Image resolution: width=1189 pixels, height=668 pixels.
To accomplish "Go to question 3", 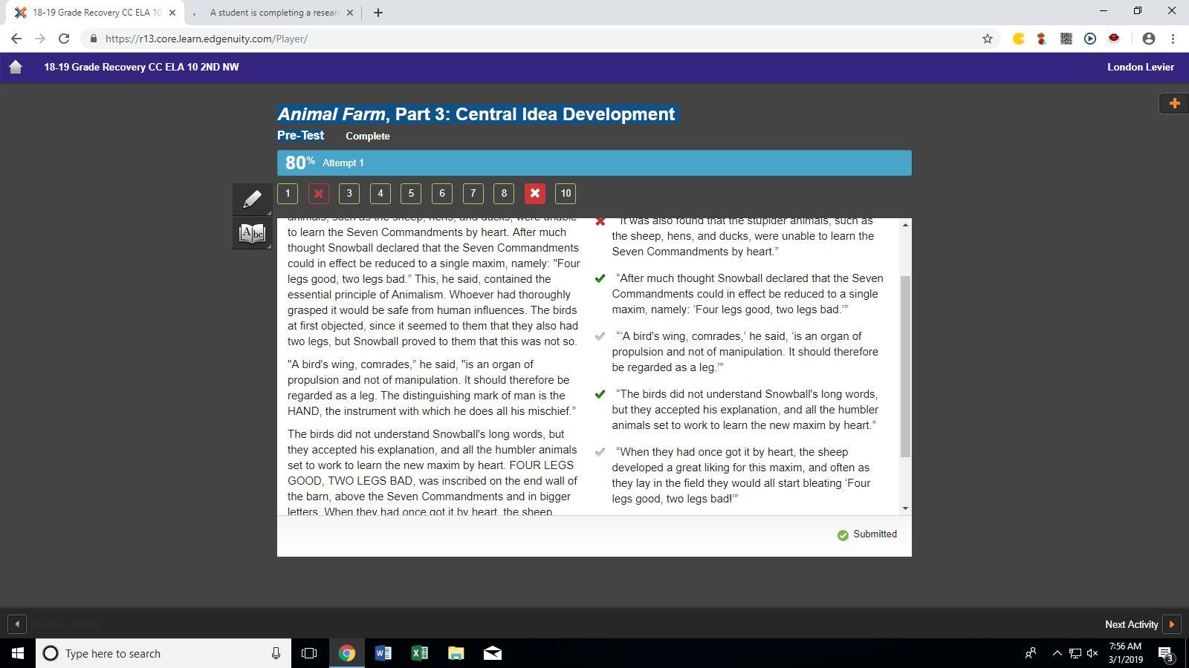I will click(x=349, y=194).
